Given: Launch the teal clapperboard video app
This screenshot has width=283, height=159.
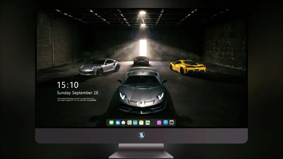Looking at the screenshot, I should tap(135, 122).
